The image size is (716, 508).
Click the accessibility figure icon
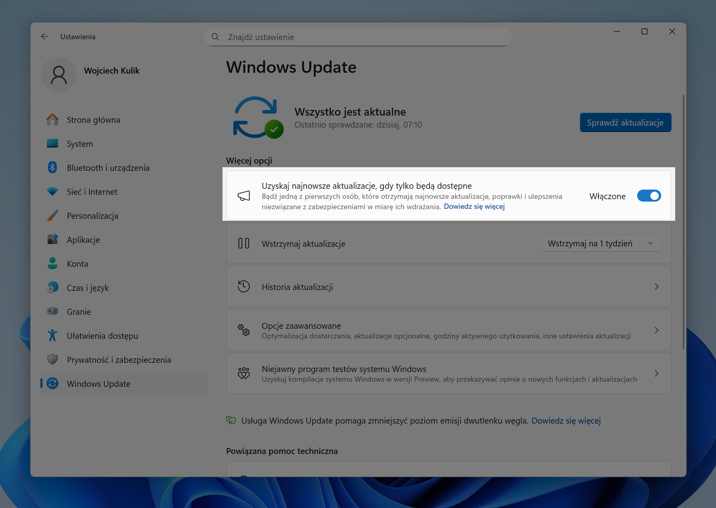(52, 335)
